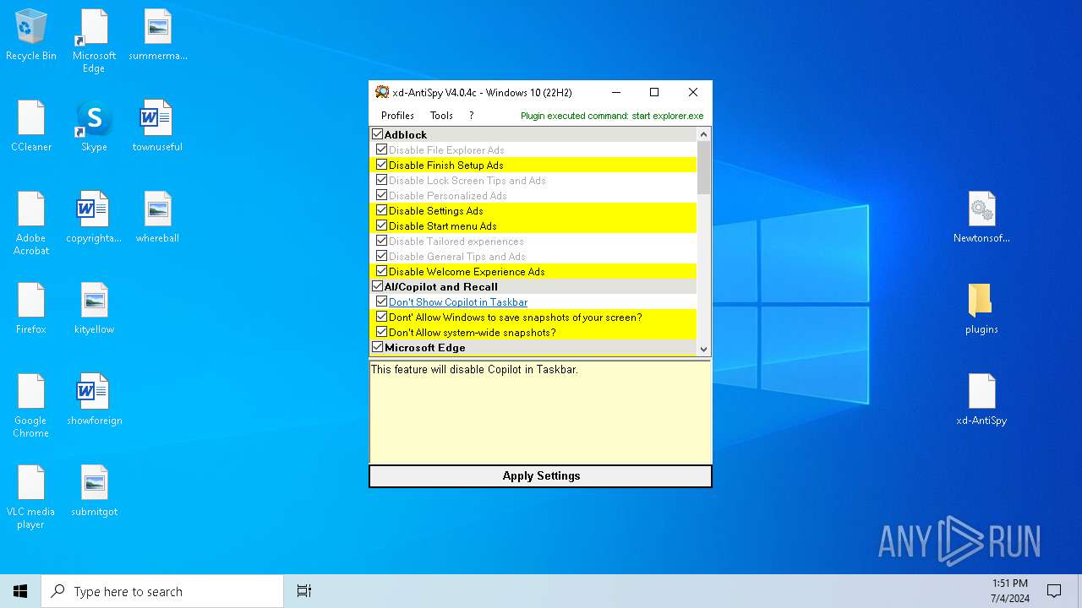The height and width of the screenshot is (608, 1082).
Task: Uncheck the Microsoft Edge group checkbox
Action: point(378,347)
